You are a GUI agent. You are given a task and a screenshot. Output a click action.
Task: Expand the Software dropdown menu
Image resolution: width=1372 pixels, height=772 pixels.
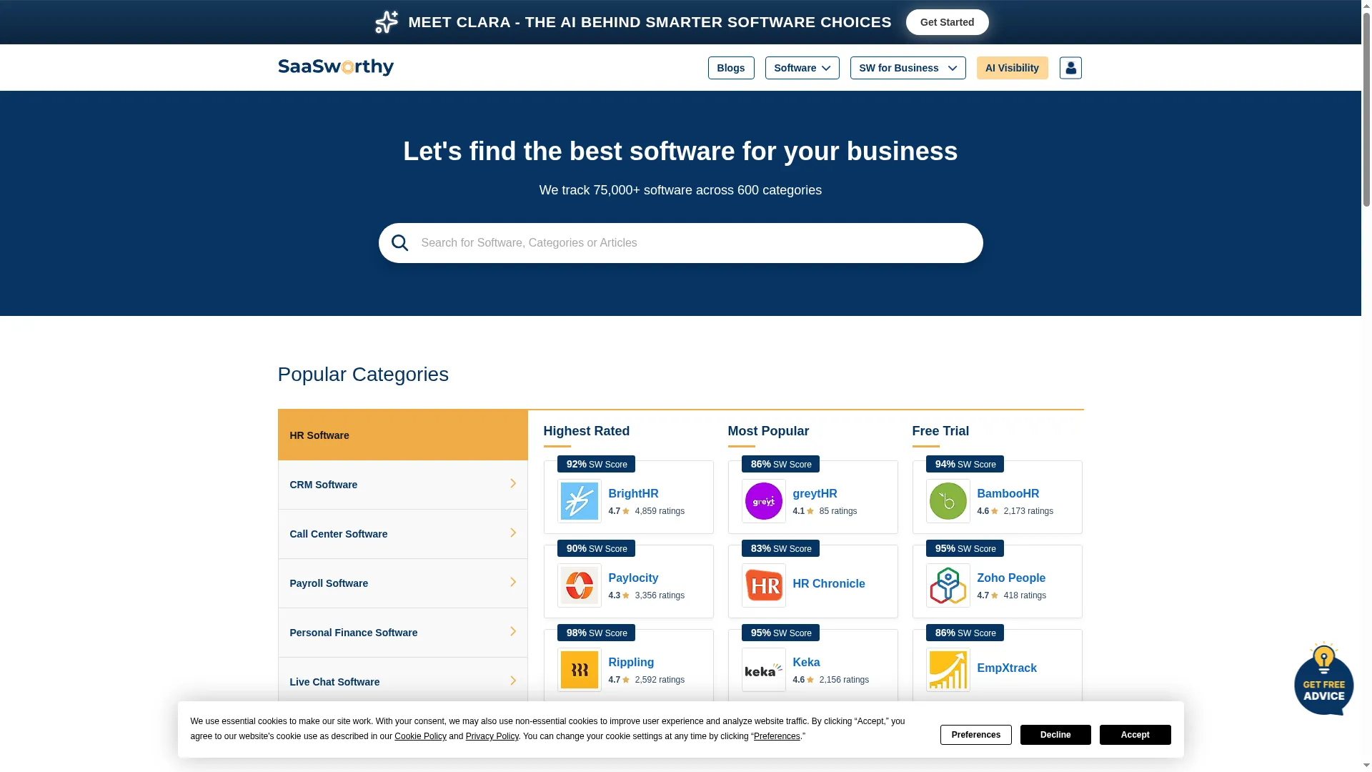point(802,68)
